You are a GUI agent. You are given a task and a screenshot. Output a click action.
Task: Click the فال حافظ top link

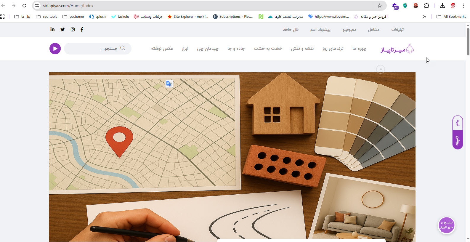coord(291,30)
